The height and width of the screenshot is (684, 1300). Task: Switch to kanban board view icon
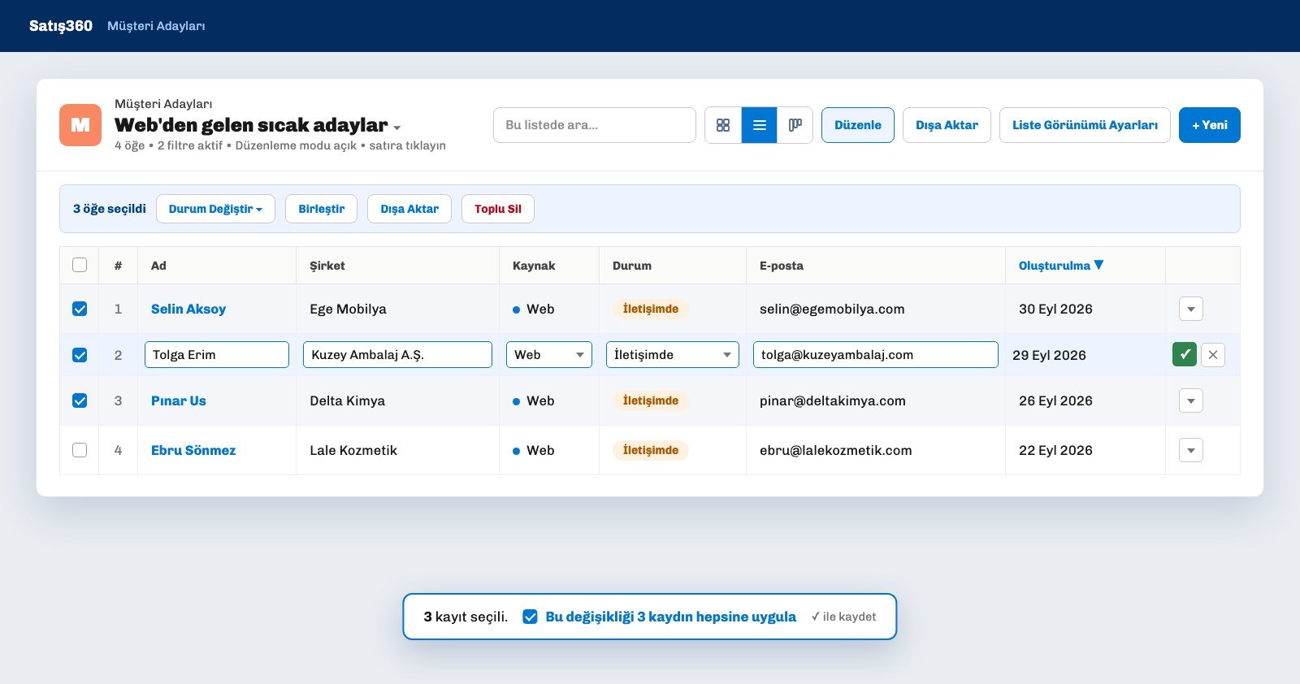[x=795, y=125]
